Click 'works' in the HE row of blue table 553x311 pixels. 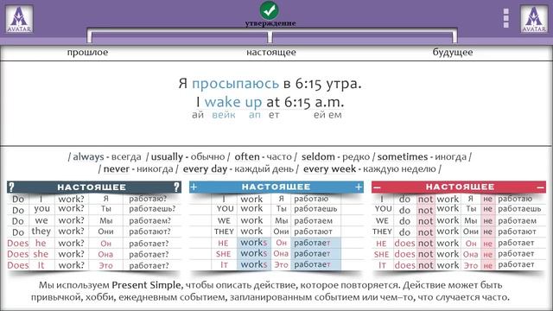pos(253,243)
